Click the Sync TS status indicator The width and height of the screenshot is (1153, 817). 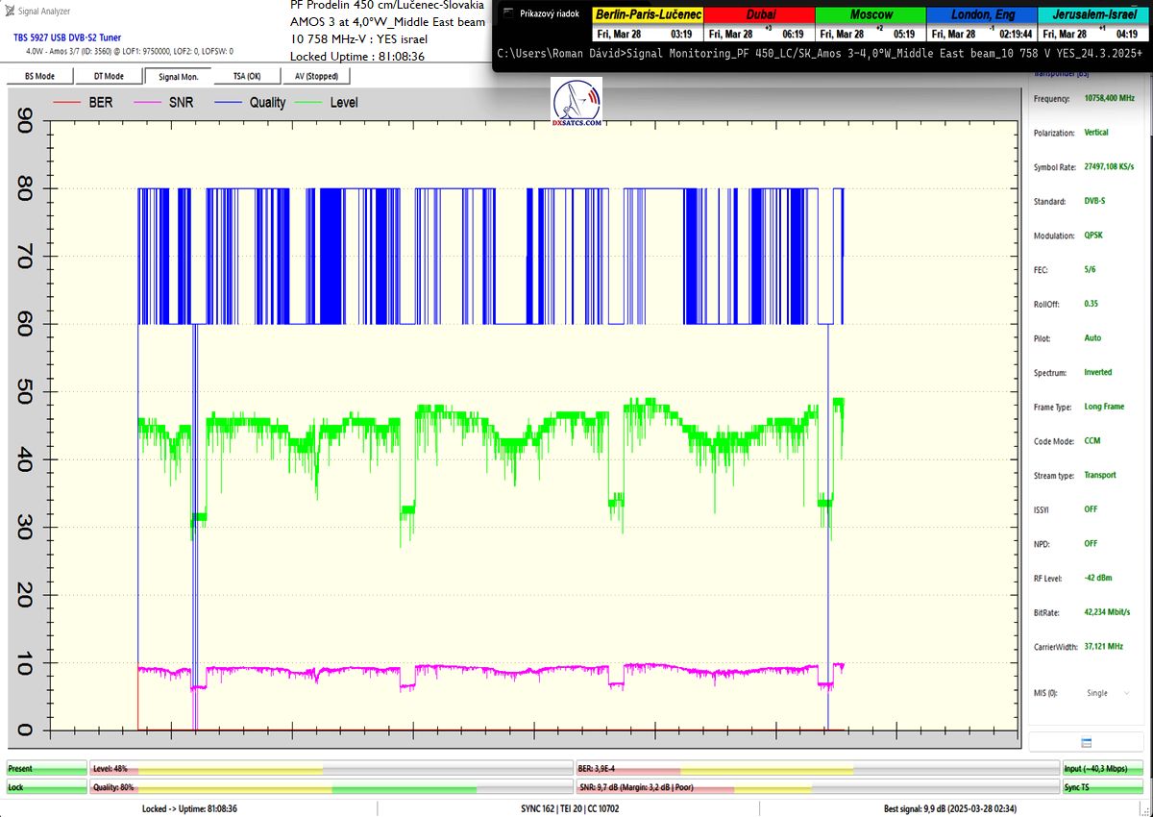(x=1102, y=787)
